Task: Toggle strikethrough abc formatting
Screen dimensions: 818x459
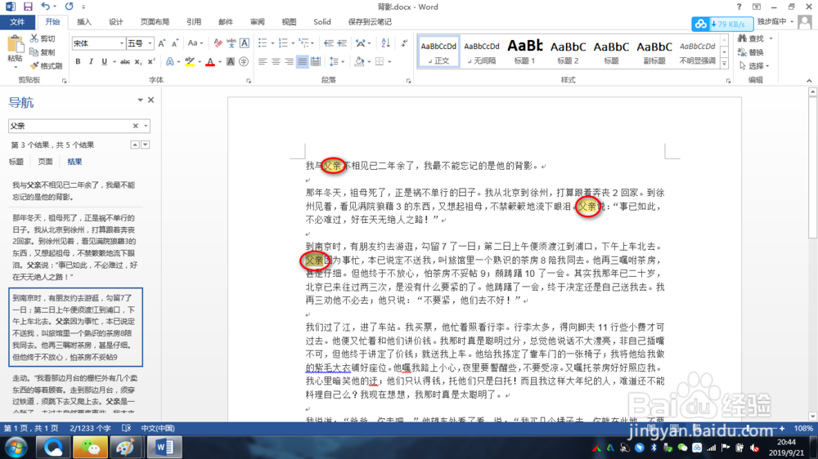Action: click(124, 61)
